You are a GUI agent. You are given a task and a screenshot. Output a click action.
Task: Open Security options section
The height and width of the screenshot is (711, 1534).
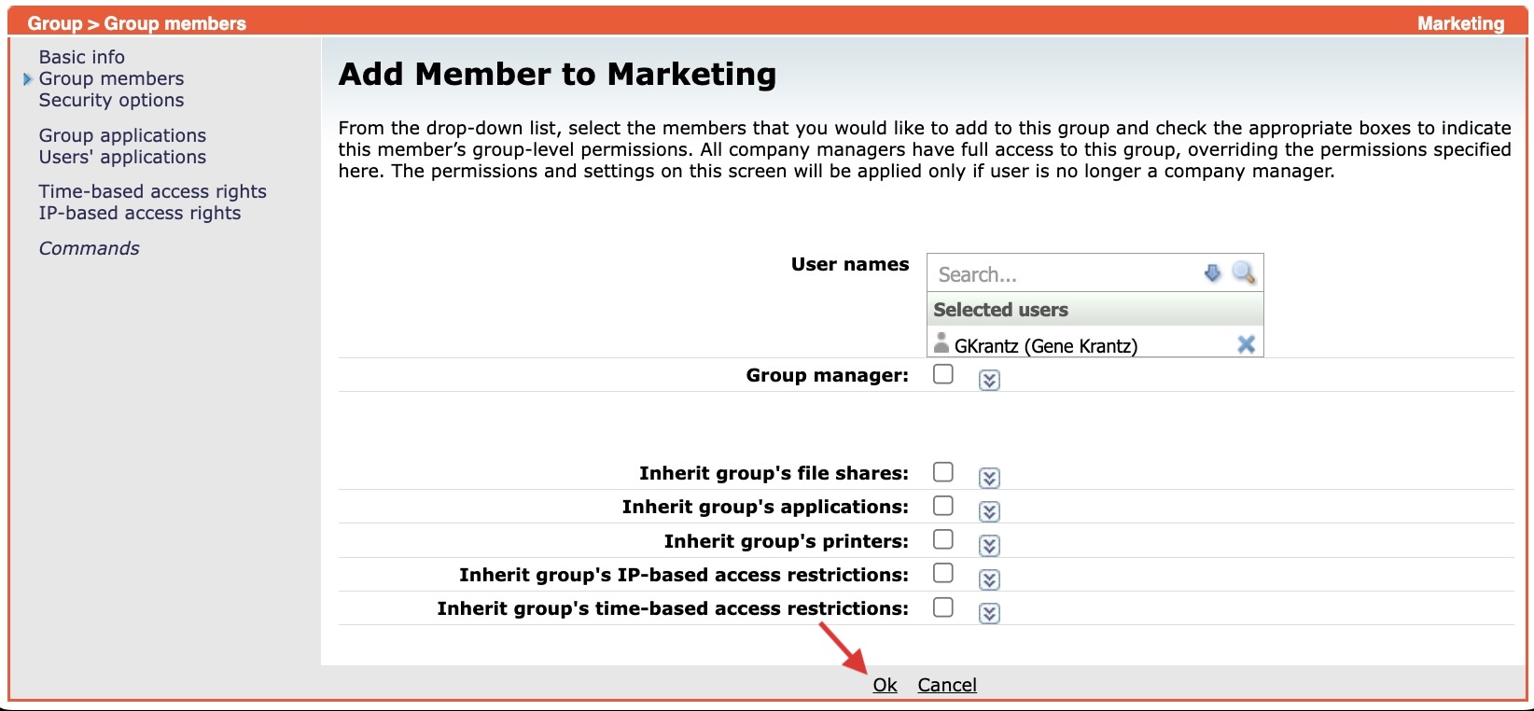click(x=111, y=100)
